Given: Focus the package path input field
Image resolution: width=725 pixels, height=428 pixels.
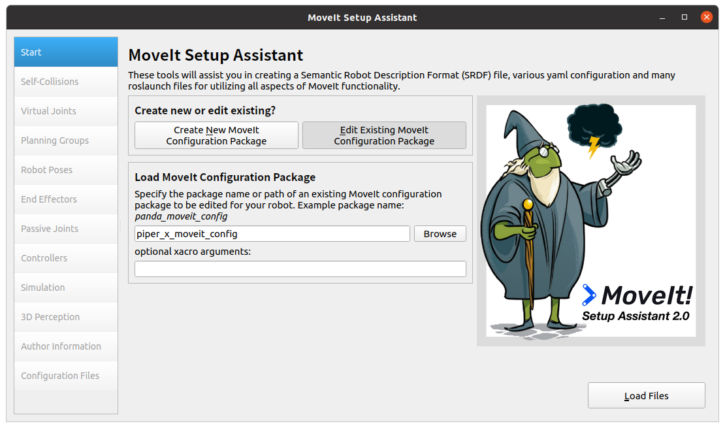Looking at the screenshot, I should [x=272, y=234].
